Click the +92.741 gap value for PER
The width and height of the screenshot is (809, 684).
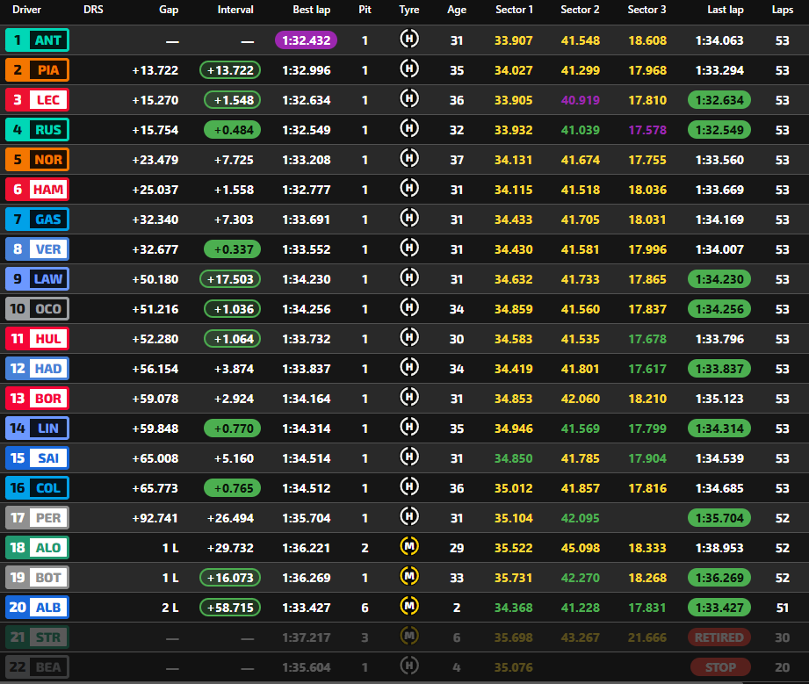tap(155, 518)
